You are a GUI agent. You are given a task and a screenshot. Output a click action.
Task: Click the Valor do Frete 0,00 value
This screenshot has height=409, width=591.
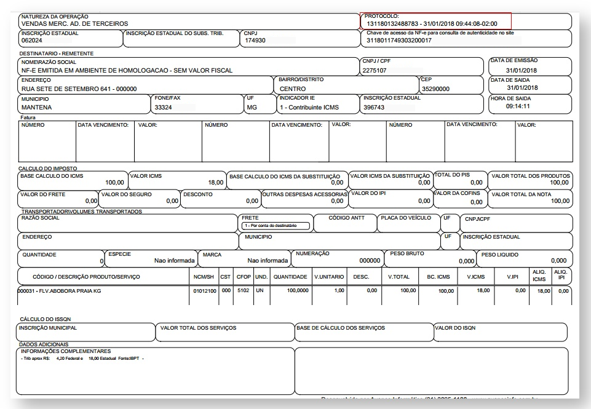tap(91, 201)
